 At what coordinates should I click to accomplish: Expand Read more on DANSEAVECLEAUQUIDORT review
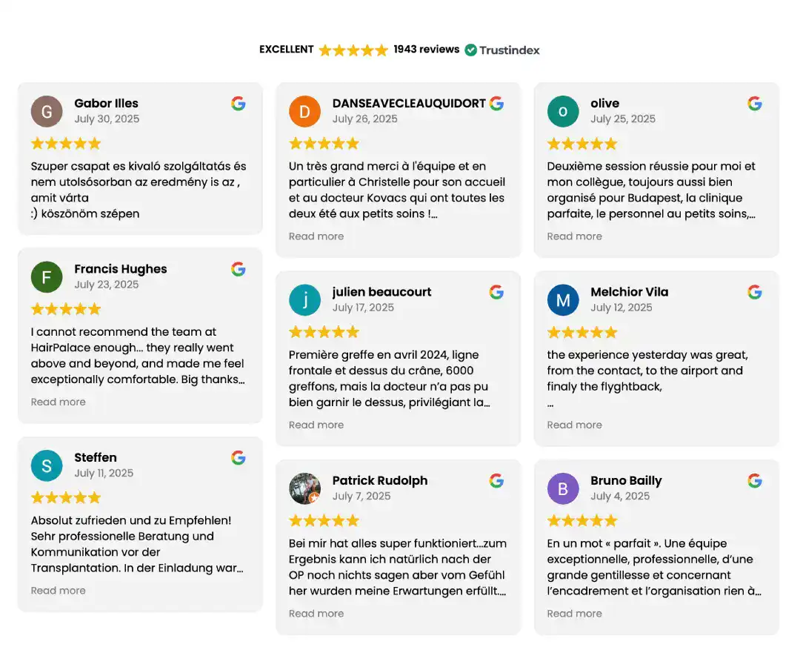[x=316, y=236]
